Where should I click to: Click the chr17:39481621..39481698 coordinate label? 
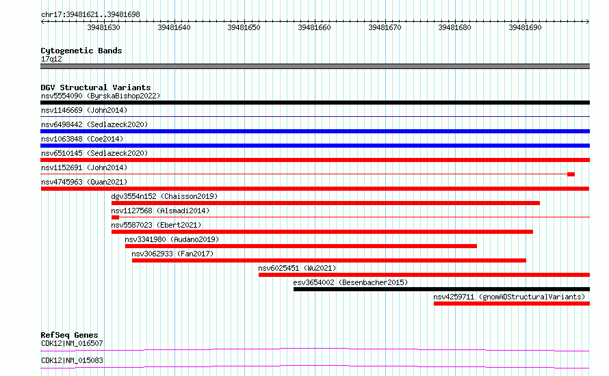pyautogui.click(x=90, y=15)
